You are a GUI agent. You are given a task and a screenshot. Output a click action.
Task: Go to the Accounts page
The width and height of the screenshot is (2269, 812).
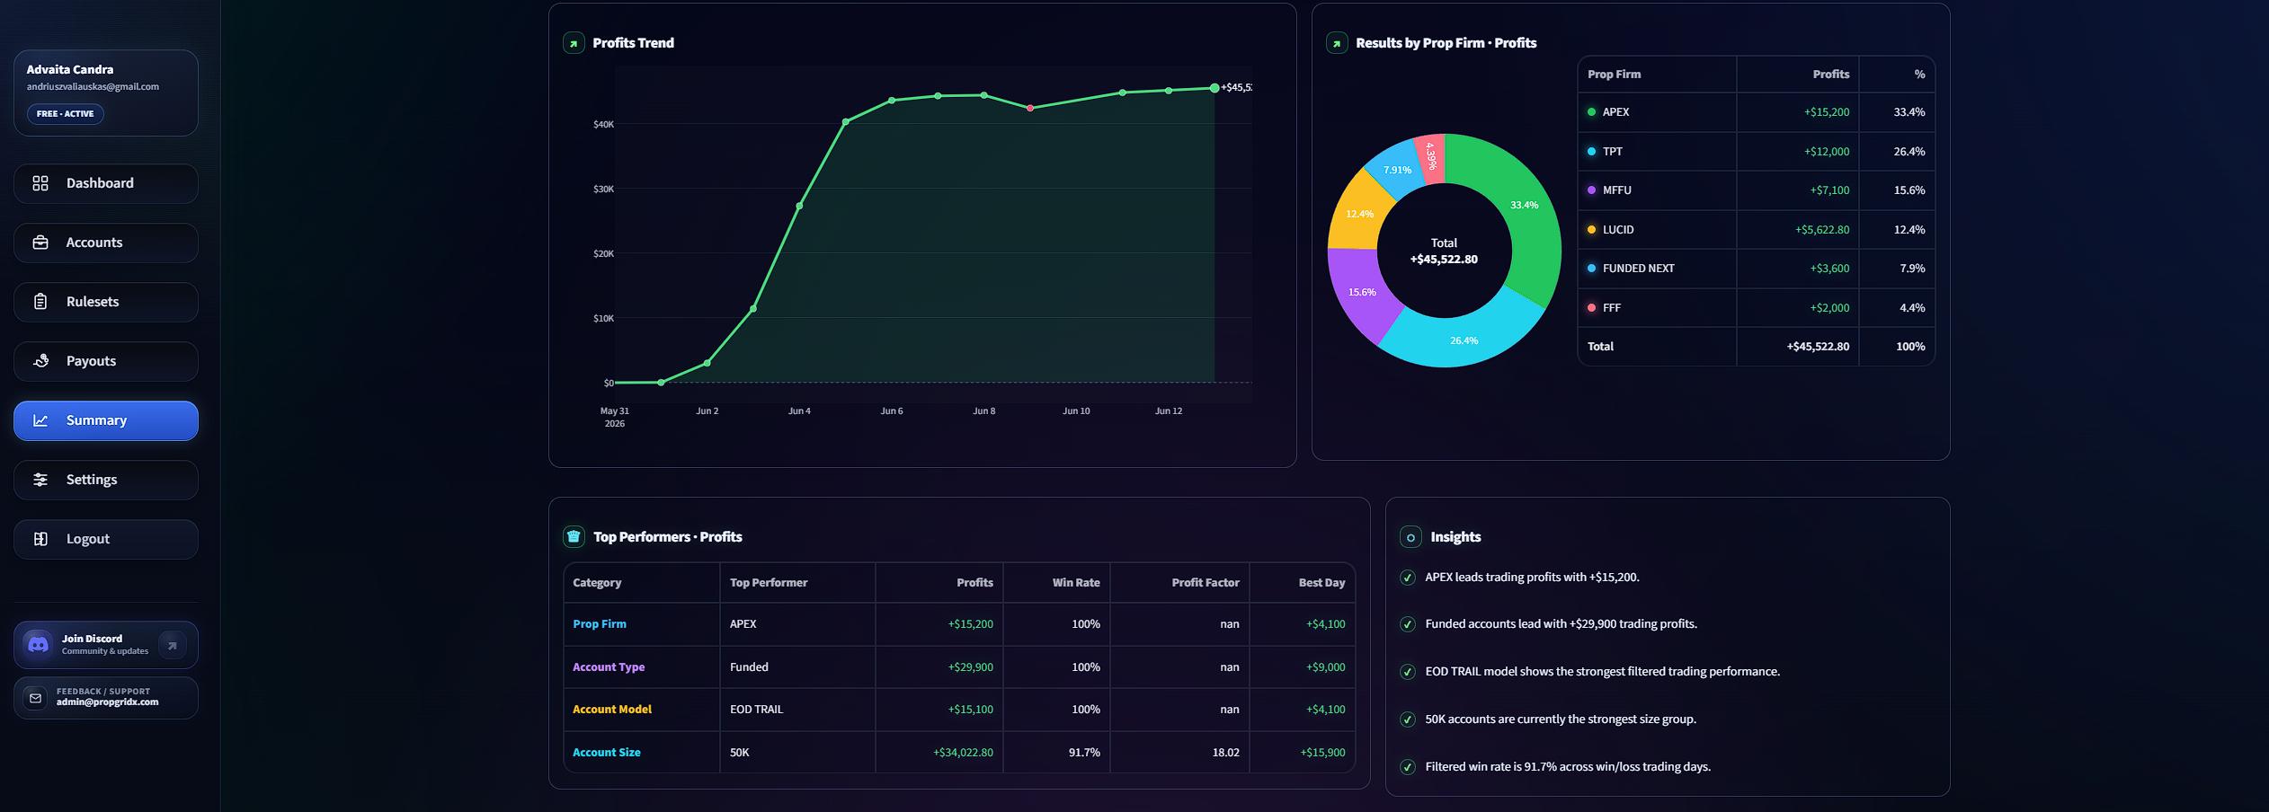pyautogui.click(x=106, y=243)
